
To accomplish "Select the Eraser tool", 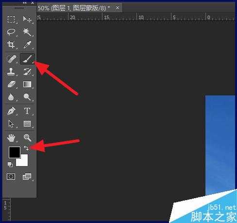I will point(11,84).
